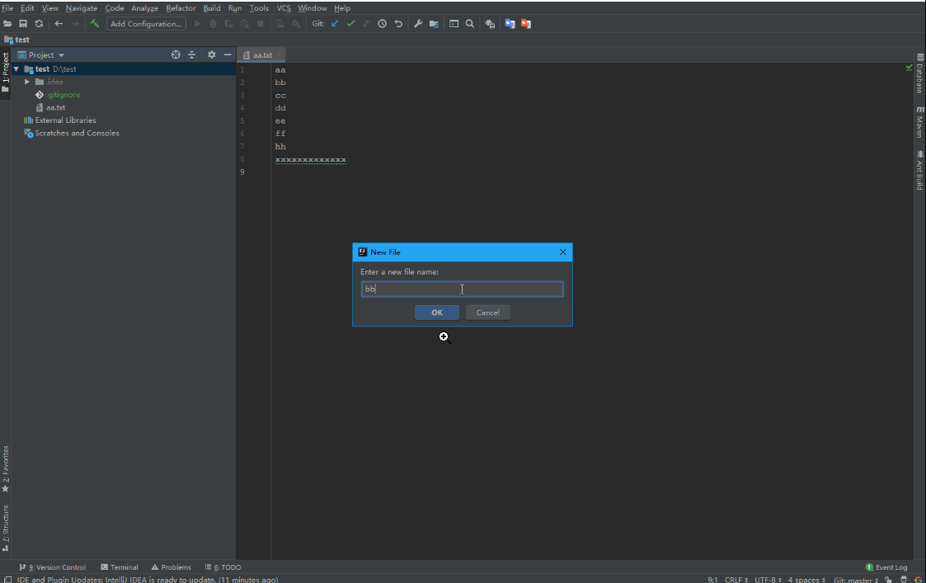The height and width of the screenshot is (583, 926).
Task: Hide the Project panel with minus icon
Action: (228, 54)
